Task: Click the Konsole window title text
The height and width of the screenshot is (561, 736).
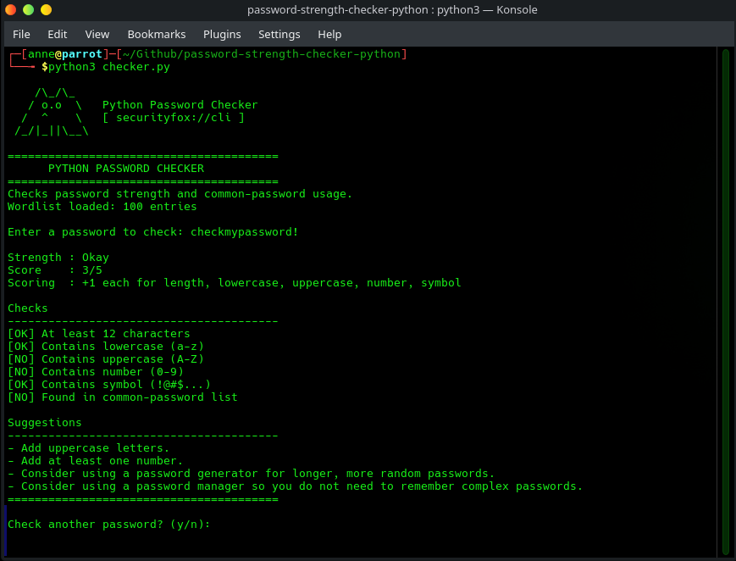Action: (392, 10)
